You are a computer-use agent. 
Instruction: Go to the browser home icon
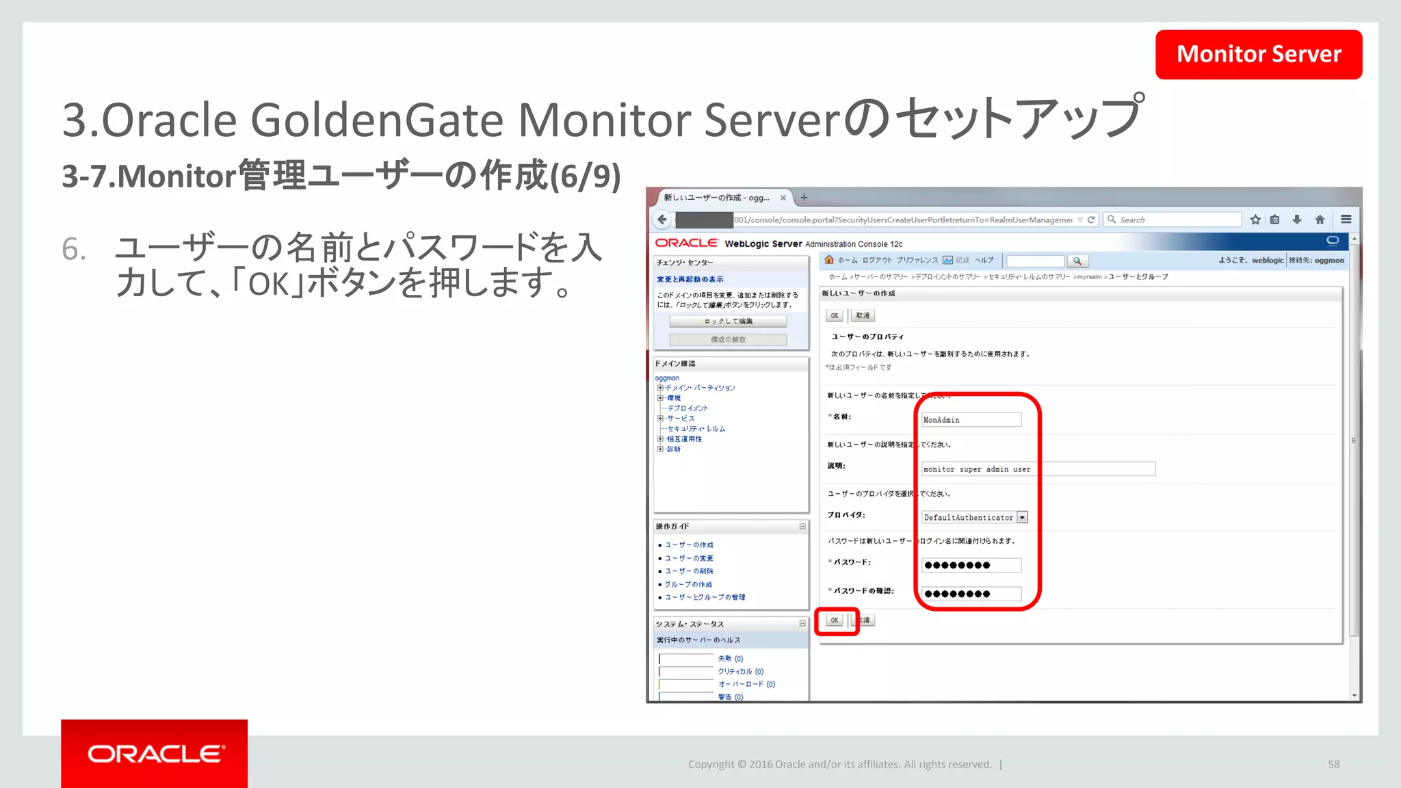coord(1320,220)
